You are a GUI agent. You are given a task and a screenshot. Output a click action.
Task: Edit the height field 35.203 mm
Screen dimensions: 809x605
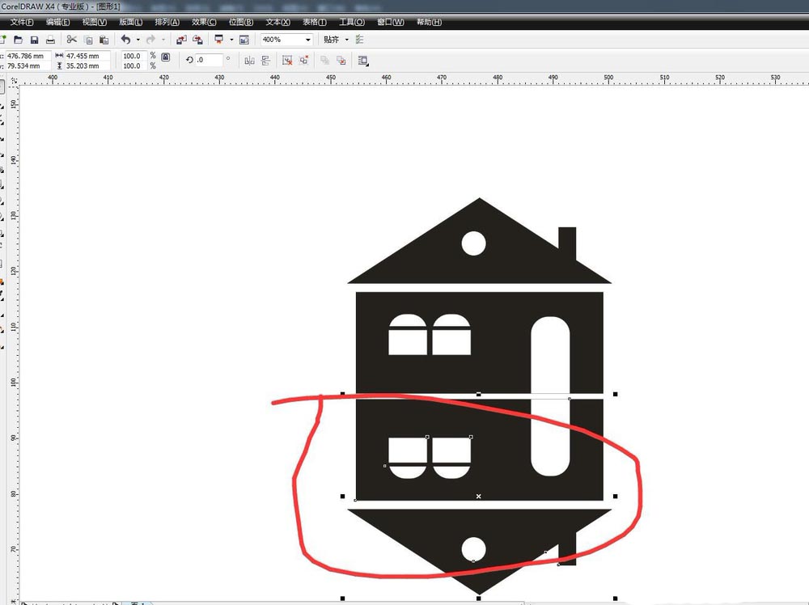tap(87, 66)
